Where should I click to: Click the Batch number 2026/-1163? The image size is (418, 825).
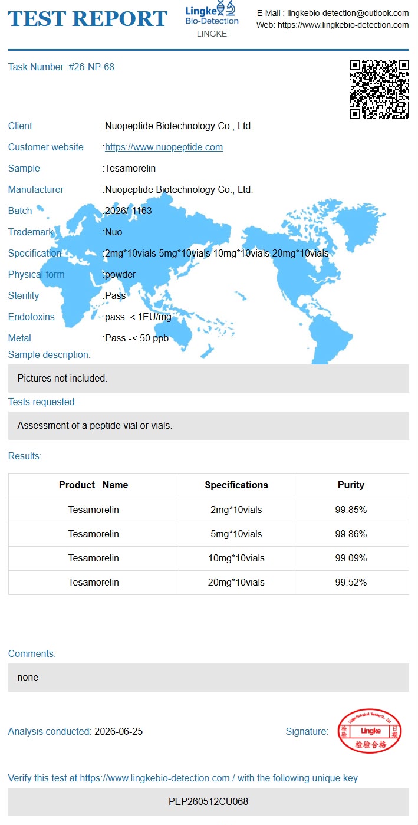tap(129, 211)
